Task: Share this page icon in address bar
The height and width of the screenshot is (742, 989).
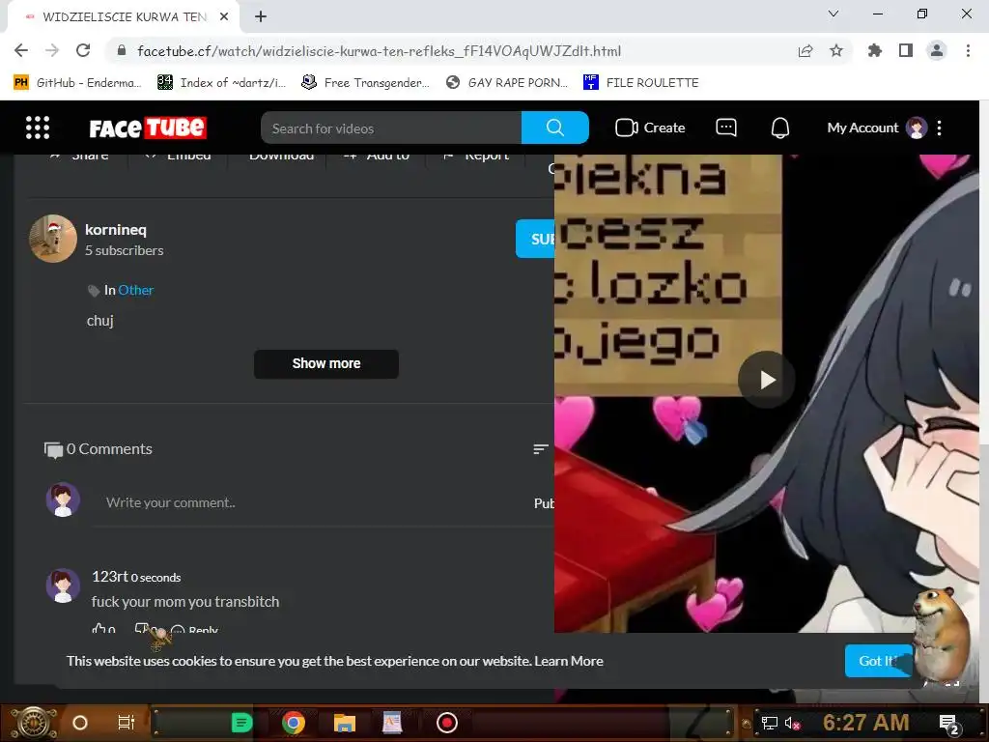Action: pyautogui.click(x=805, y=50)
